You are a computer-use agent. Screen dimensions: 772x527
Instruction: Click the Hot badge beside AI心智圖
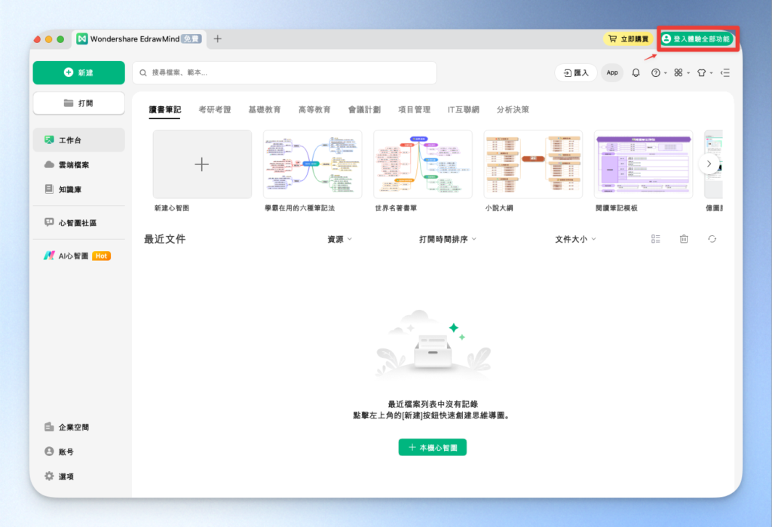tap(102, 256)
